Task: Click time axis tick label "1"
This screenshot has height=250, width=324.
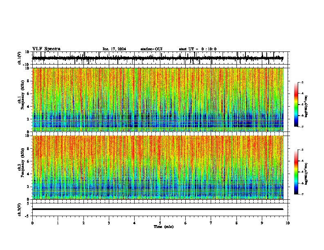Action: pos(58,223)
